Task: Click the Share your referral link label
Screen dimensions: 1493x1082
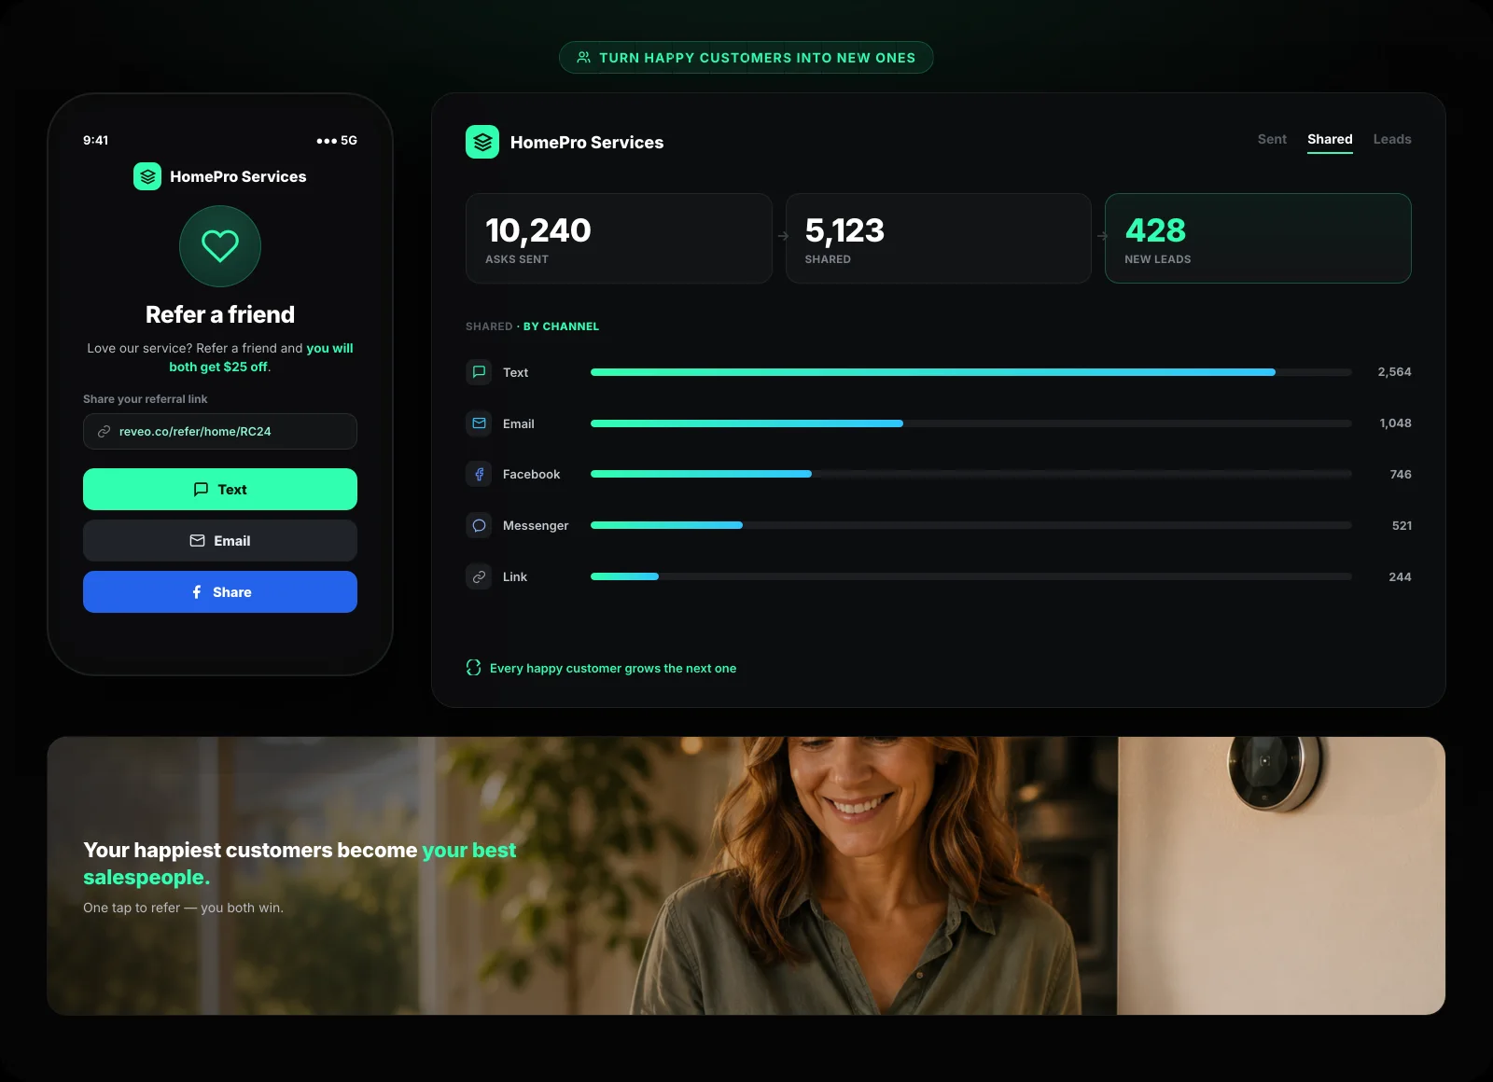Action: 146,399
